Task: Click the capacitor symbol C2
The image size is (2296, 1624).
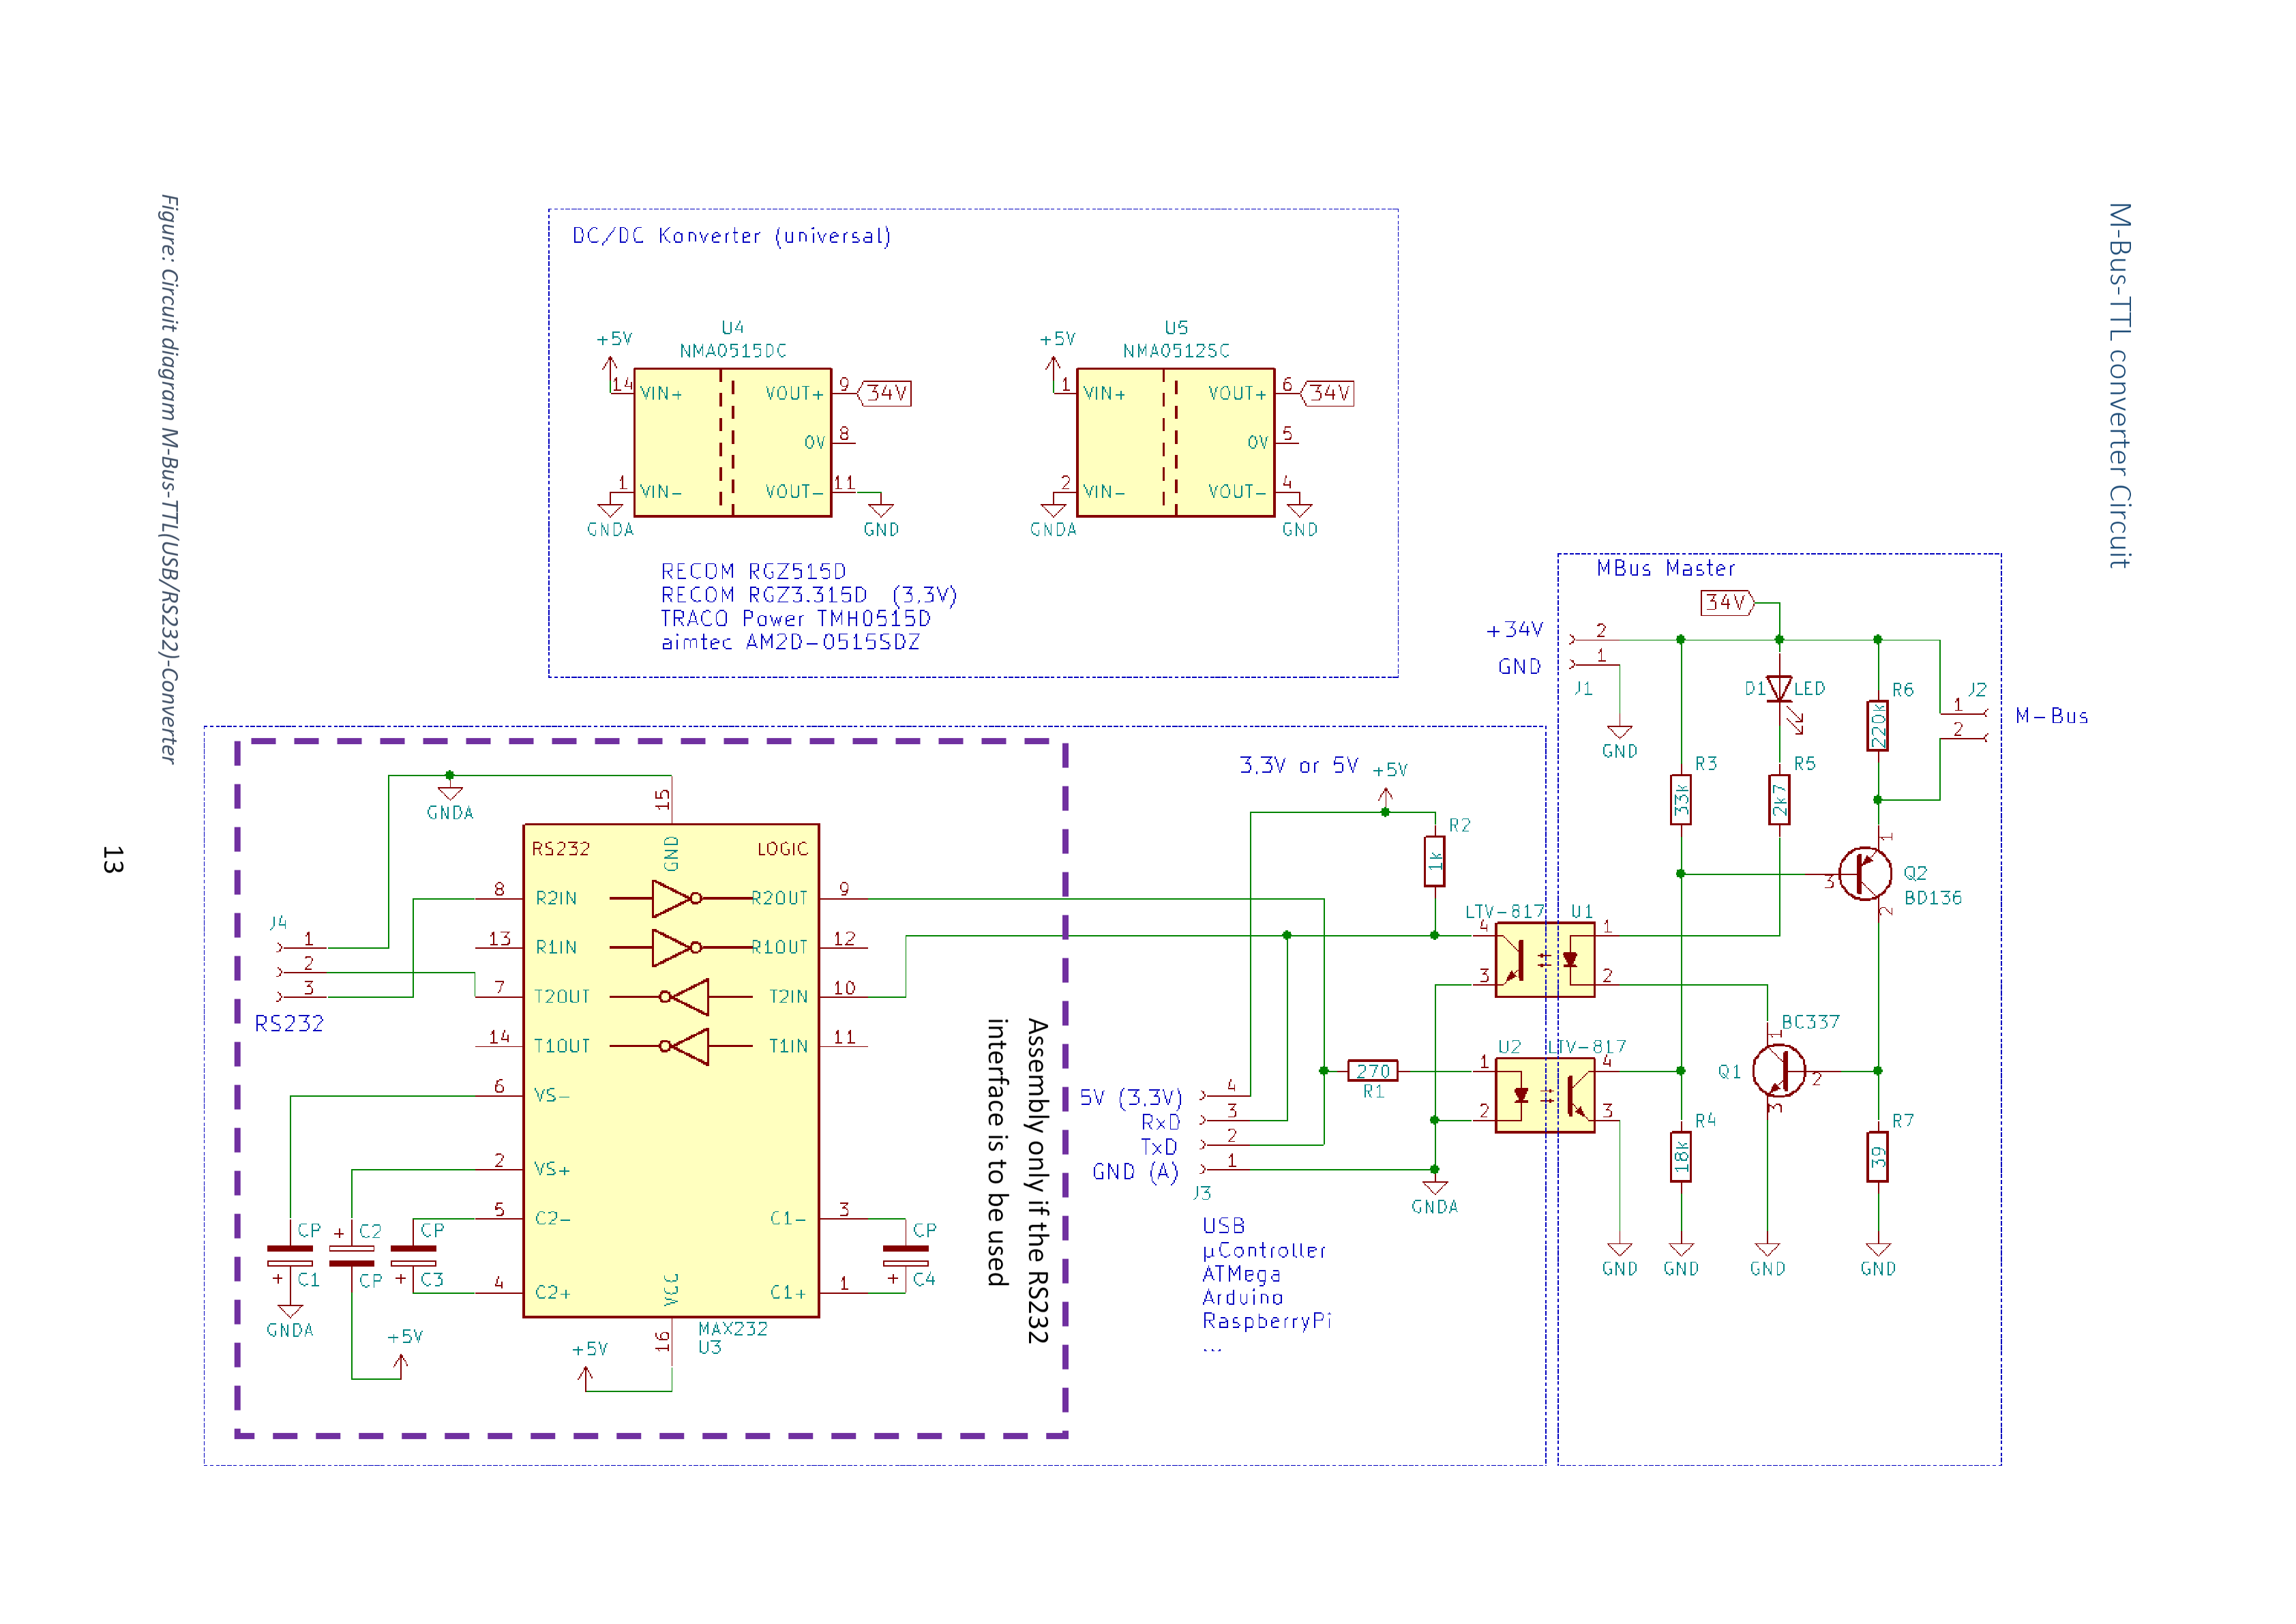Action: tap(352, 1256)
